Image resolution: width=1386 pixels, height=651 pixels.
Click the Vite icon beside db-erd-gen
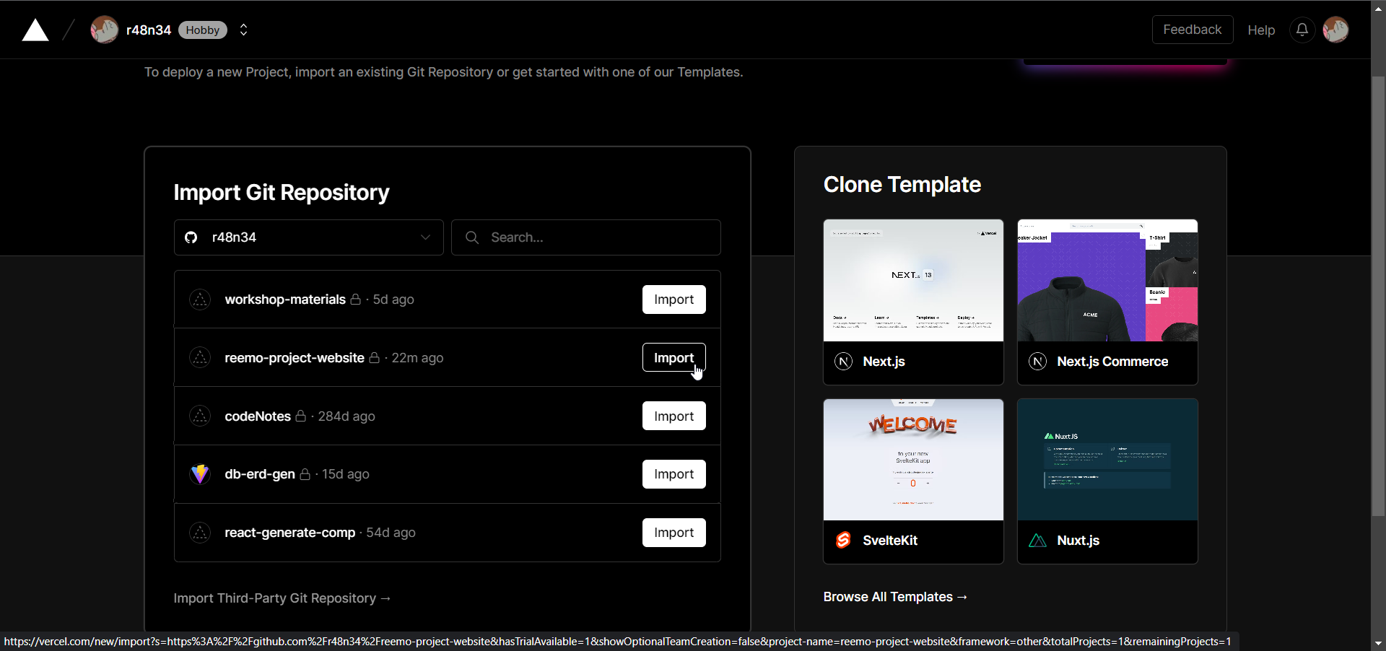[200, 474]
